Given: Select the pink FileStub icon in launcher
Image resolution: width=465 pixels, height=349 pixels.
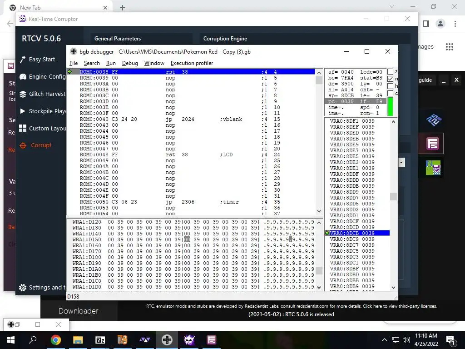Looking at the screenshot, I should (x=433, y=144).
